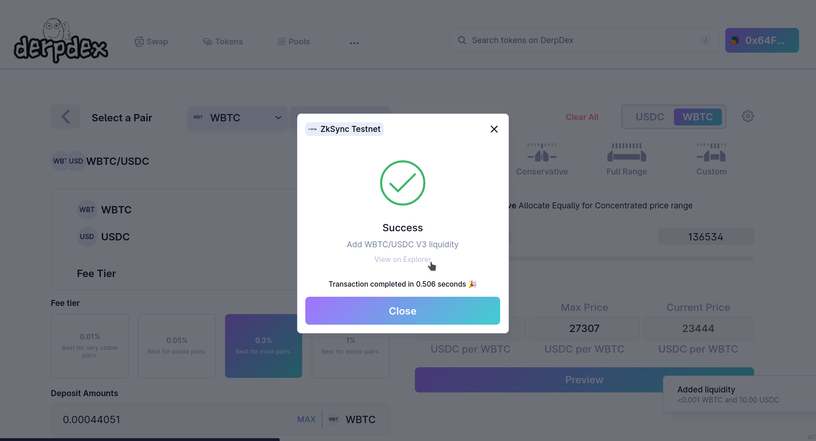Open the Pools tab

pyautogui.click(x=293, y=42)
